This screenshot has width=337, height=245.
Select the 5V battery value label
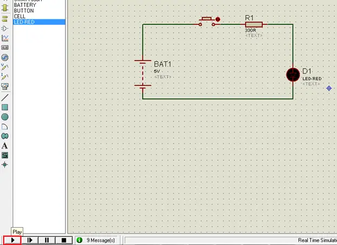point(157,71)
